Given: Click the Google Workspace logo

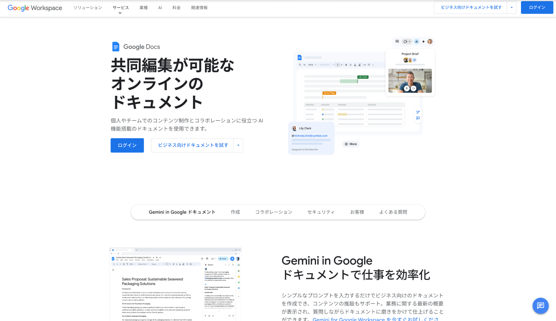Looking at the screenshot, I should [x=35, y=8].
